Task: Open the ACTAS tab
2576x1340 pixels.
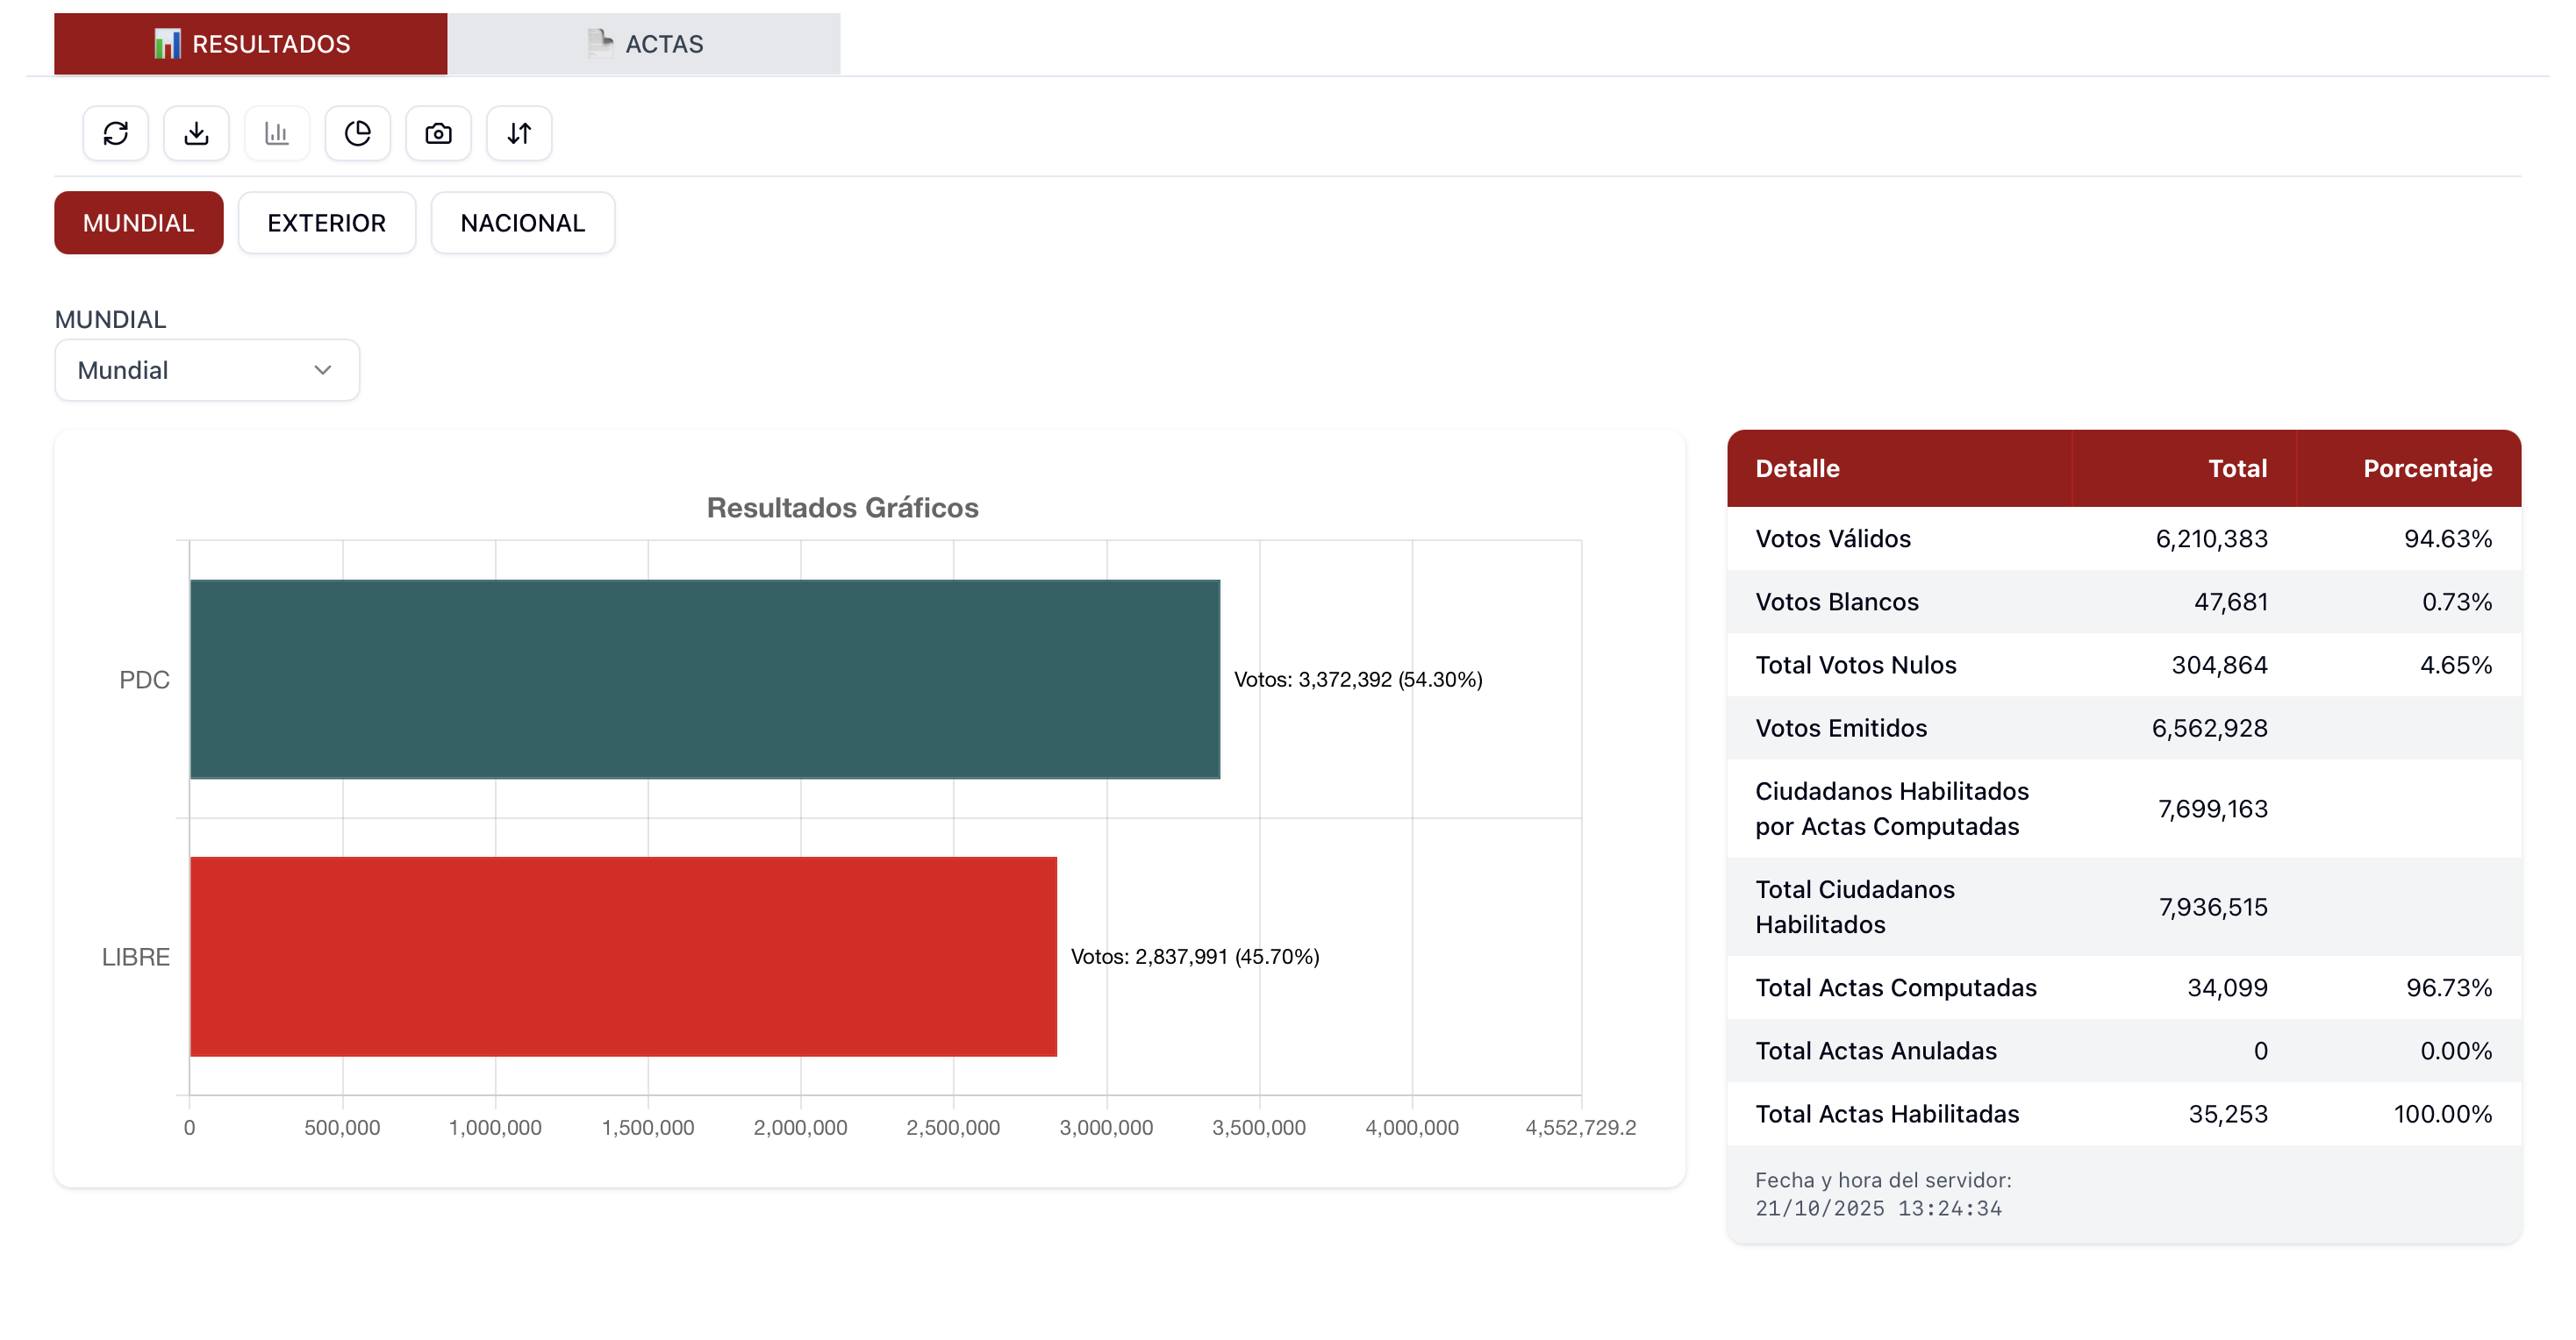Action: [x=664, y=44]
